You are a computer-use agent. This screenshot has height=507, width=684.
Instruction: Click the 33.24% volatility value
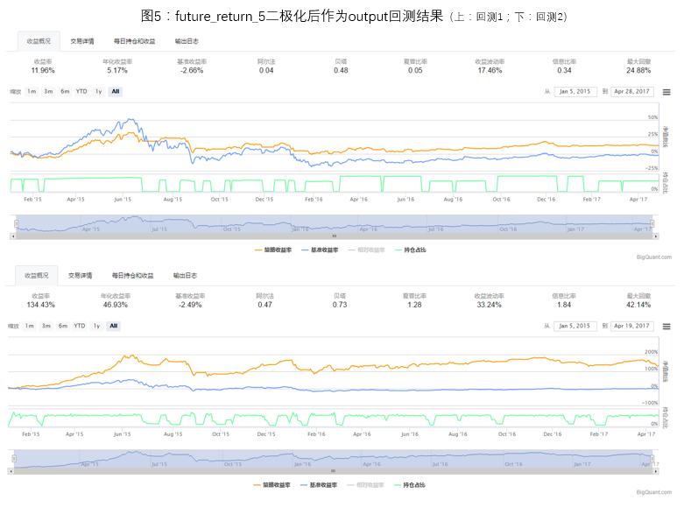tap(489, 305)
